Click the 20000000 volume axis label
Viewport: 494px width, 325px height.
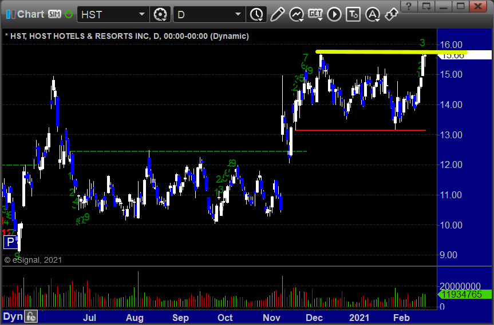pos(460,286)
